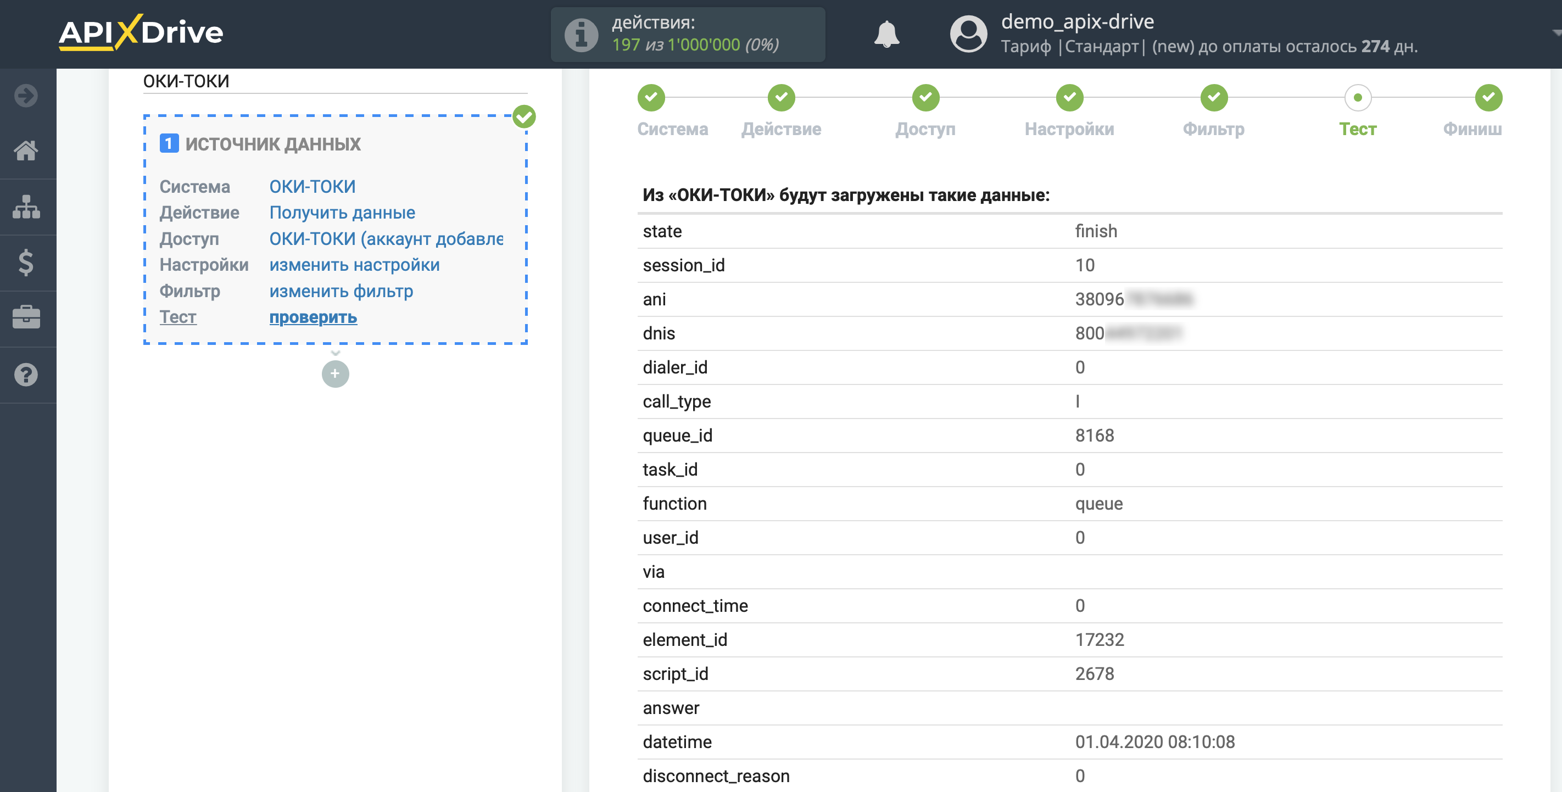Click the tariff Стандарт text
This screenshot has width=1562, height=792.
(1101, 47)
